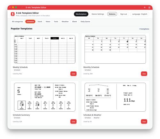The width and height of the screenshot is (160, 139).
Task: Use the Schedule Summary template
Action: coord(73,122)
